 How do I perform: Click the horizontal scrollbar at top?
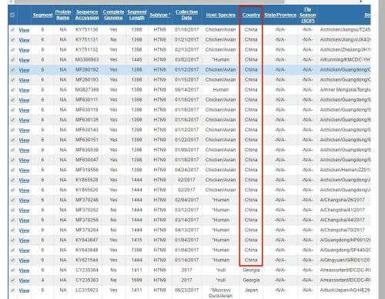point(149,2)
